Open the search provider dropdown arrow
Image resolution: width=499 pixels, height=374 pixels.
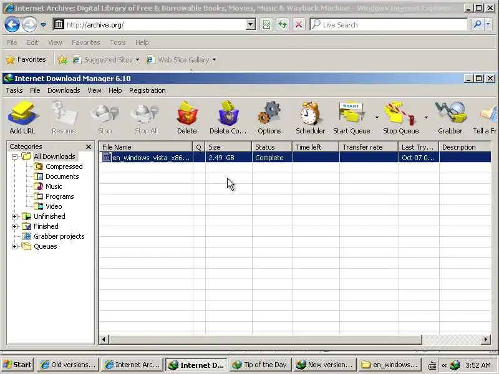click(x=488, y=24)
